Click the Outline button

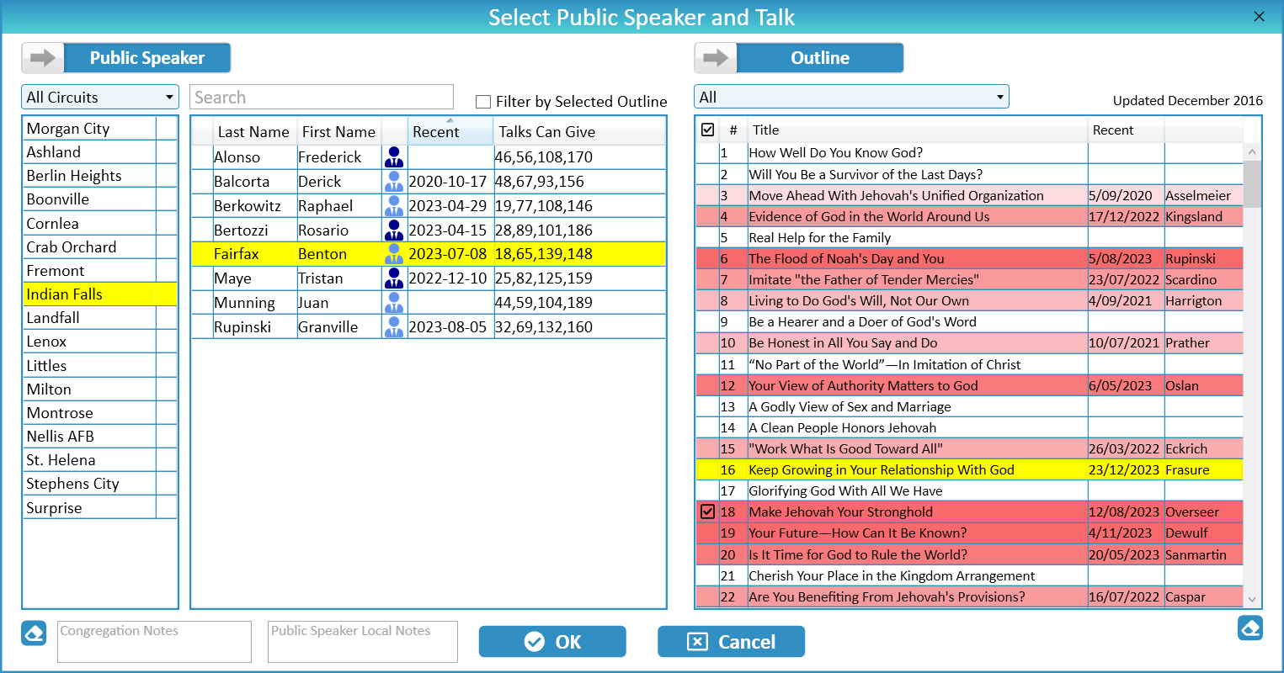click(820, 58)
